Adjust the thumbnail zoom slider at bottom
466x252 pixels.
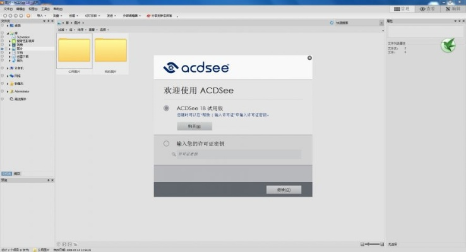(372, 244)
